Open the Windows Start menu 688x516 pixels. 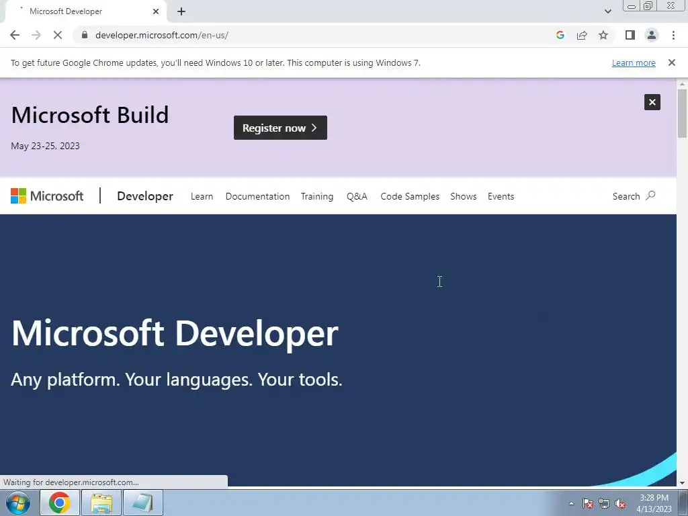click(17, 503)
